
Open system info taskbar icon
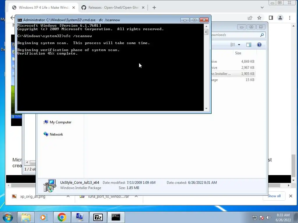(79, 217)
